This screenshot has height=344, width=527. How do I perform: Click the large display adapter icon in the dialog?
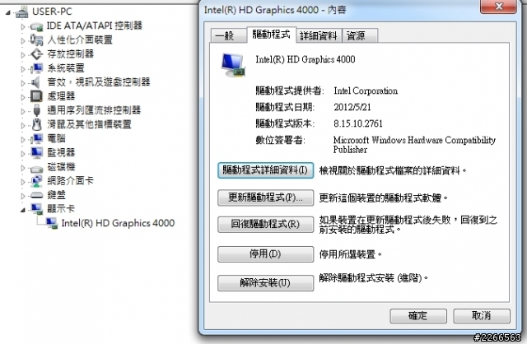[x=233, y=65]
